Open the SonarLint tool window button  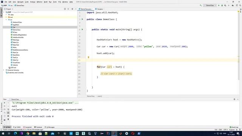[x=27, y=127]
